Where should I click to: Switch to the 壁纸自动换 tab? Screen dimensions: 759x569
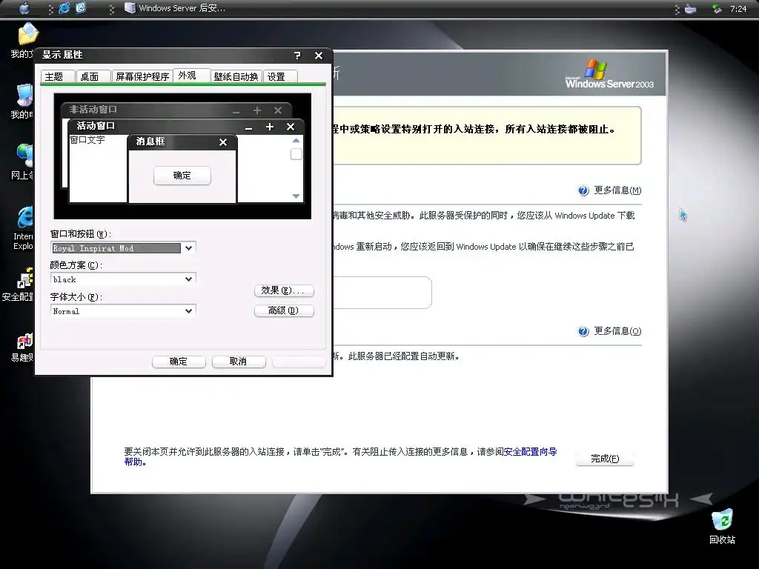236,76
